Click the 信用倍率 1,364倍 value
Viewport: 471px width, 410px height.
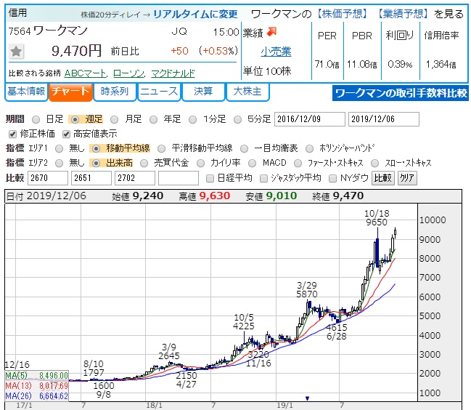point(441,64)
